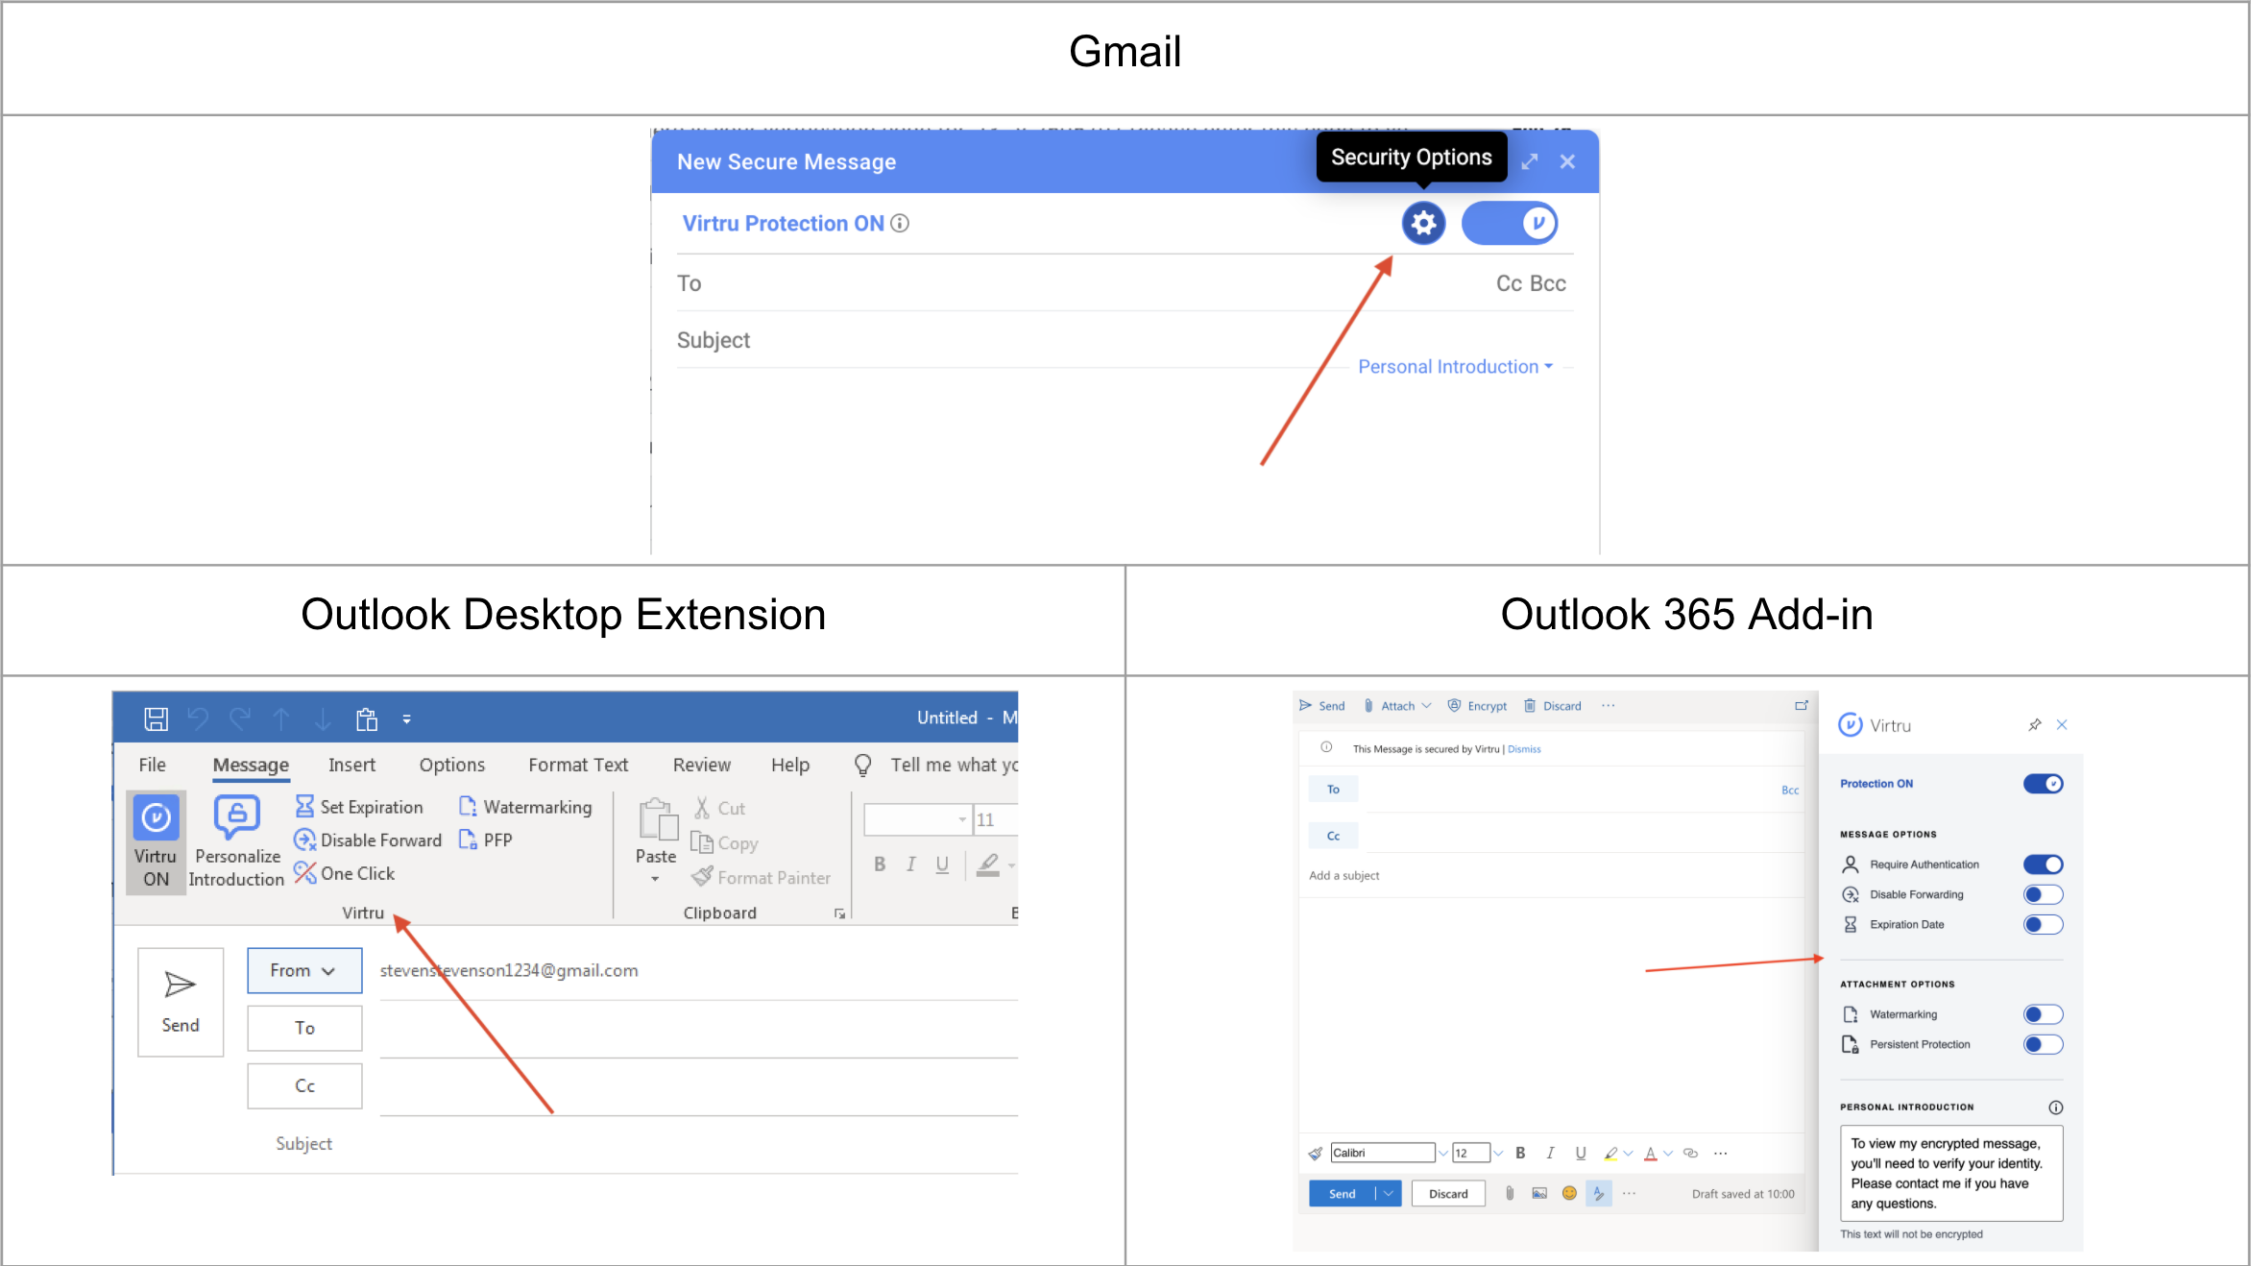Click the Cc button in Outlook Desktop

[304, 1085]
